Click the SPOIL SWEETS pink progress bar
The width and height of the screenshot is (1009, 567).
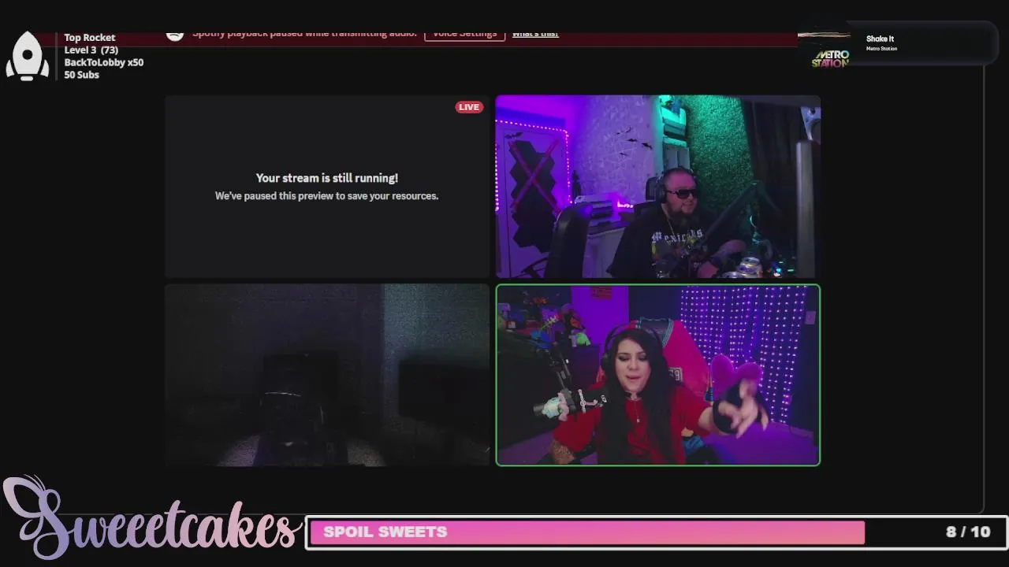point(587,532)
